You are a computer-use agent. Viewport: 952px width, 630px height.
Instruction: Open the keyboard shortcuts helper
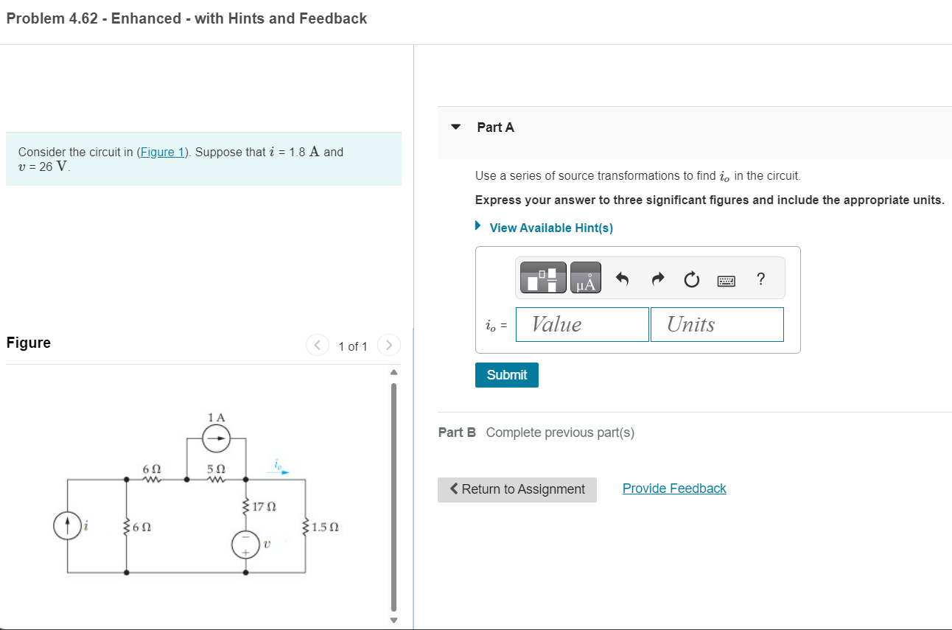(x=726, y=279)
